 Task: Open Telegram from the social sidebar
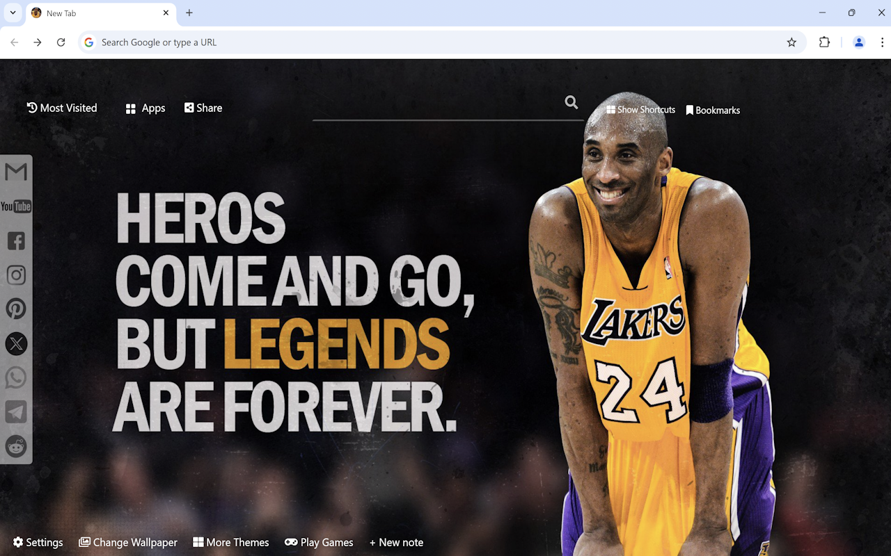pyautogui.click(x=16, y=411)
